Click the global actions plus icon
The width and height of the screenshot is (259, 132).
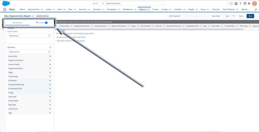236,4
